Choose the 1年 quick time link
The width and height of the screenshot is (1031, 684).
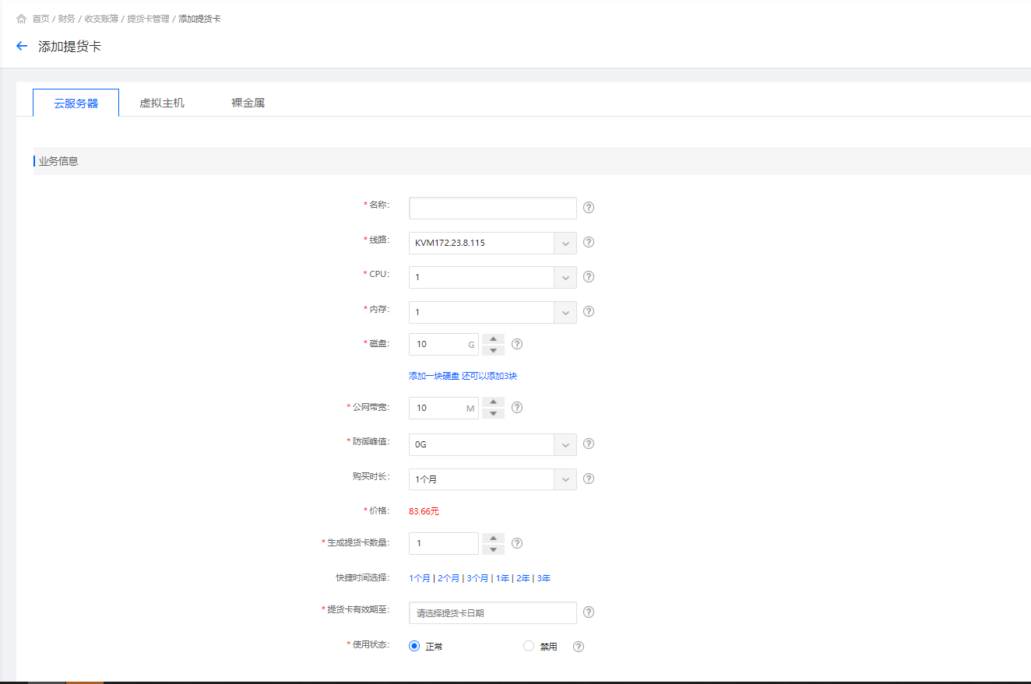(502, 578)
